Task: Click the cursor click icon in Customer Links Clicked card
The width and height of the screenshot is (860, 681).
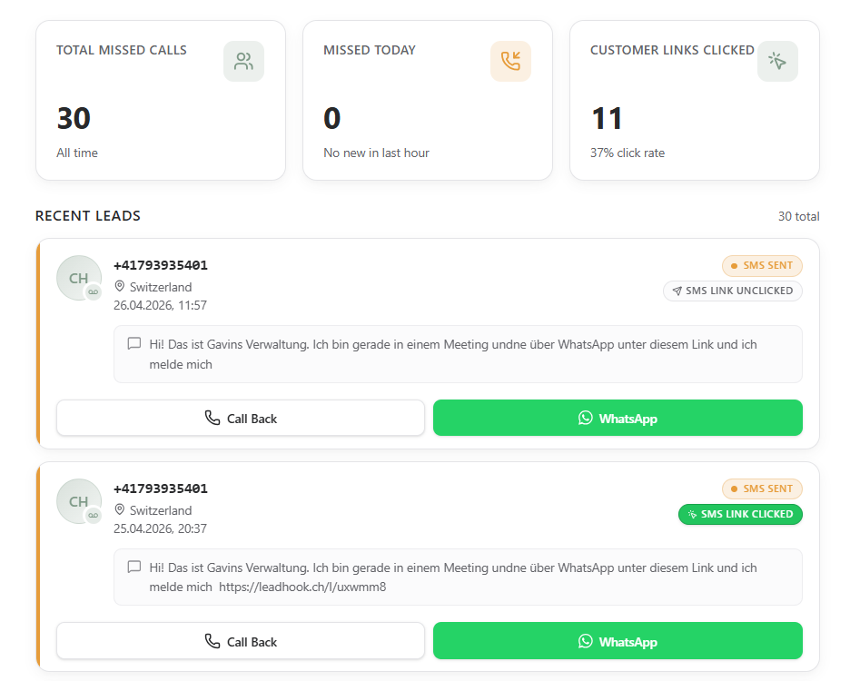Action: click(777, 62)
